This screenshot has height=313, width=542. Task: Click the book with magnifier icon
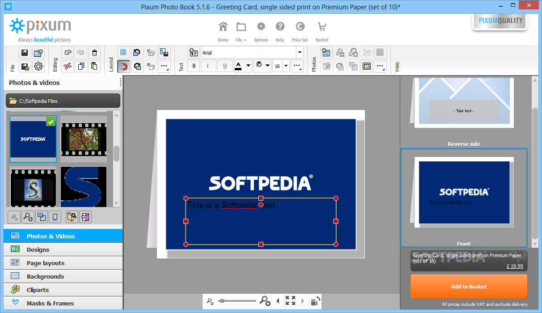coord(72,217)
